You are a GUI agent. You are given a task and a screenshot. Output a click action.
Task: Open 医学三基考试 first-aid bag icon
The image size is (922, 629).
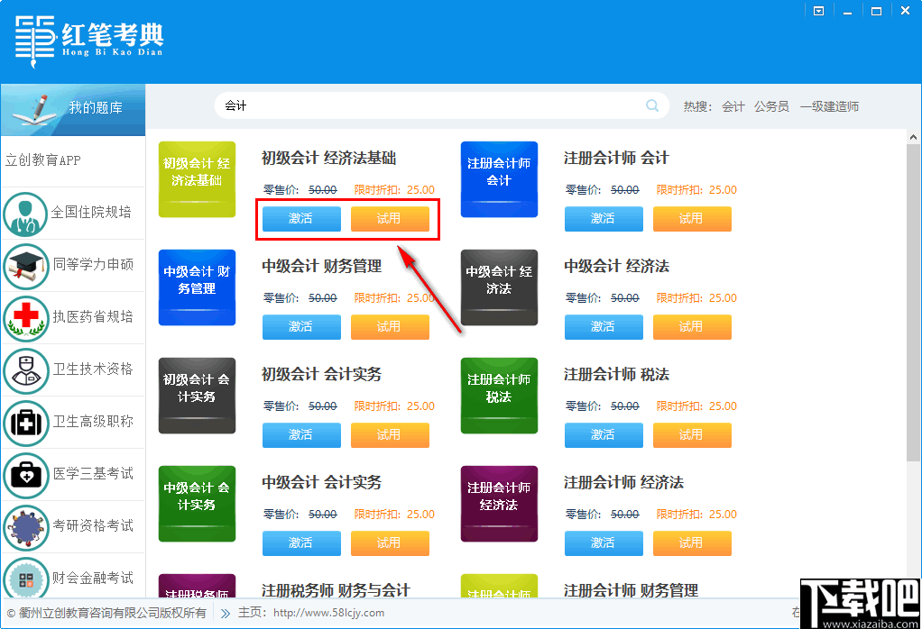coord(25,475)
